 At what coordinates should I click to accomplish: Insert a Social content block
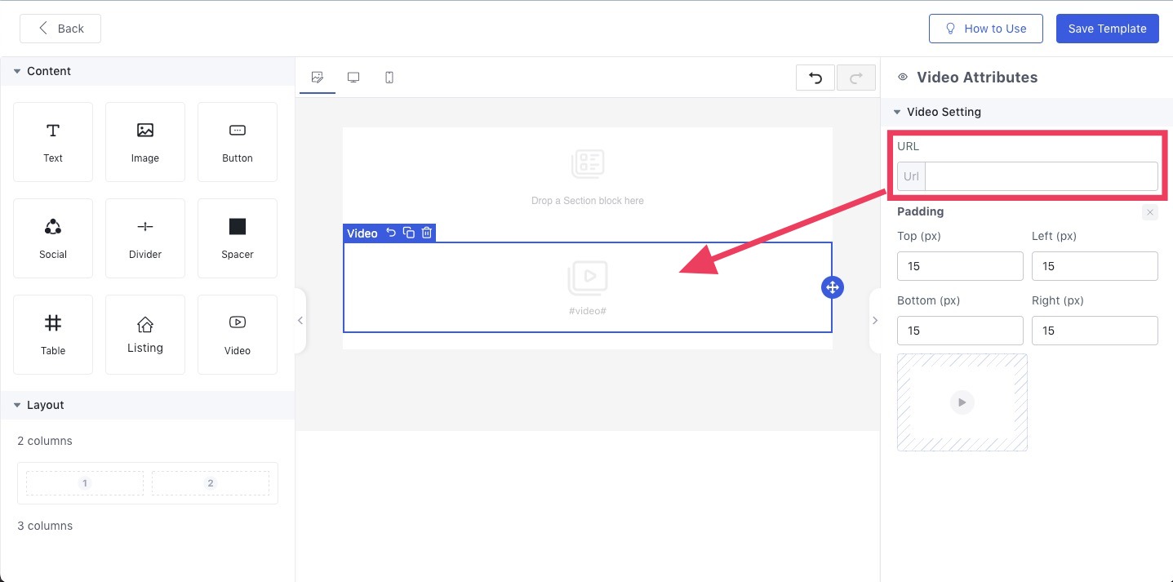[x=53, y=238]
